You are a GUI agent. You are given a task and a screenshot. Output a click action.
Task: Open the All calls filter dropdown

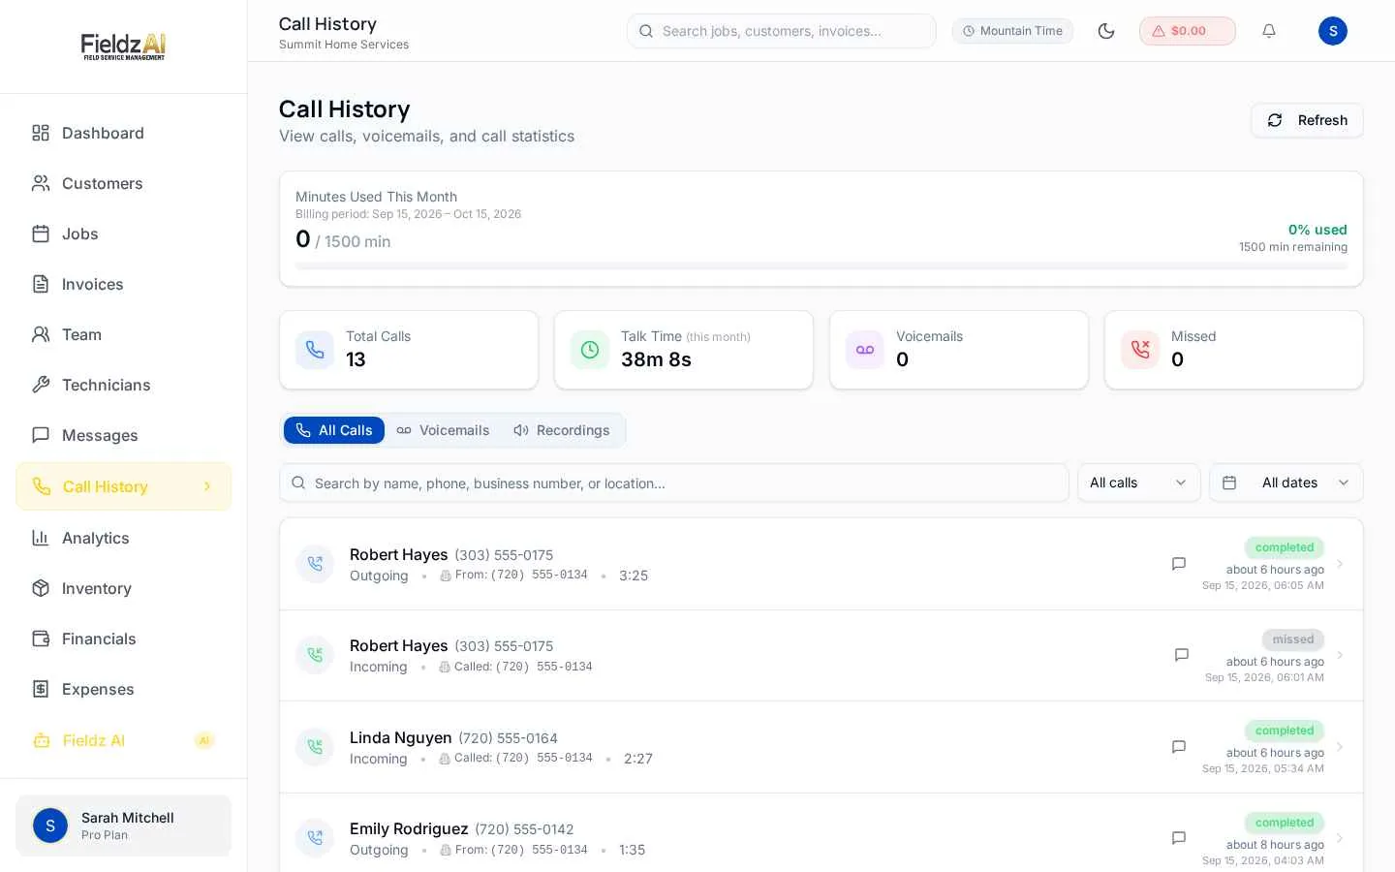pyautogui.click(x=1139, y=483)
